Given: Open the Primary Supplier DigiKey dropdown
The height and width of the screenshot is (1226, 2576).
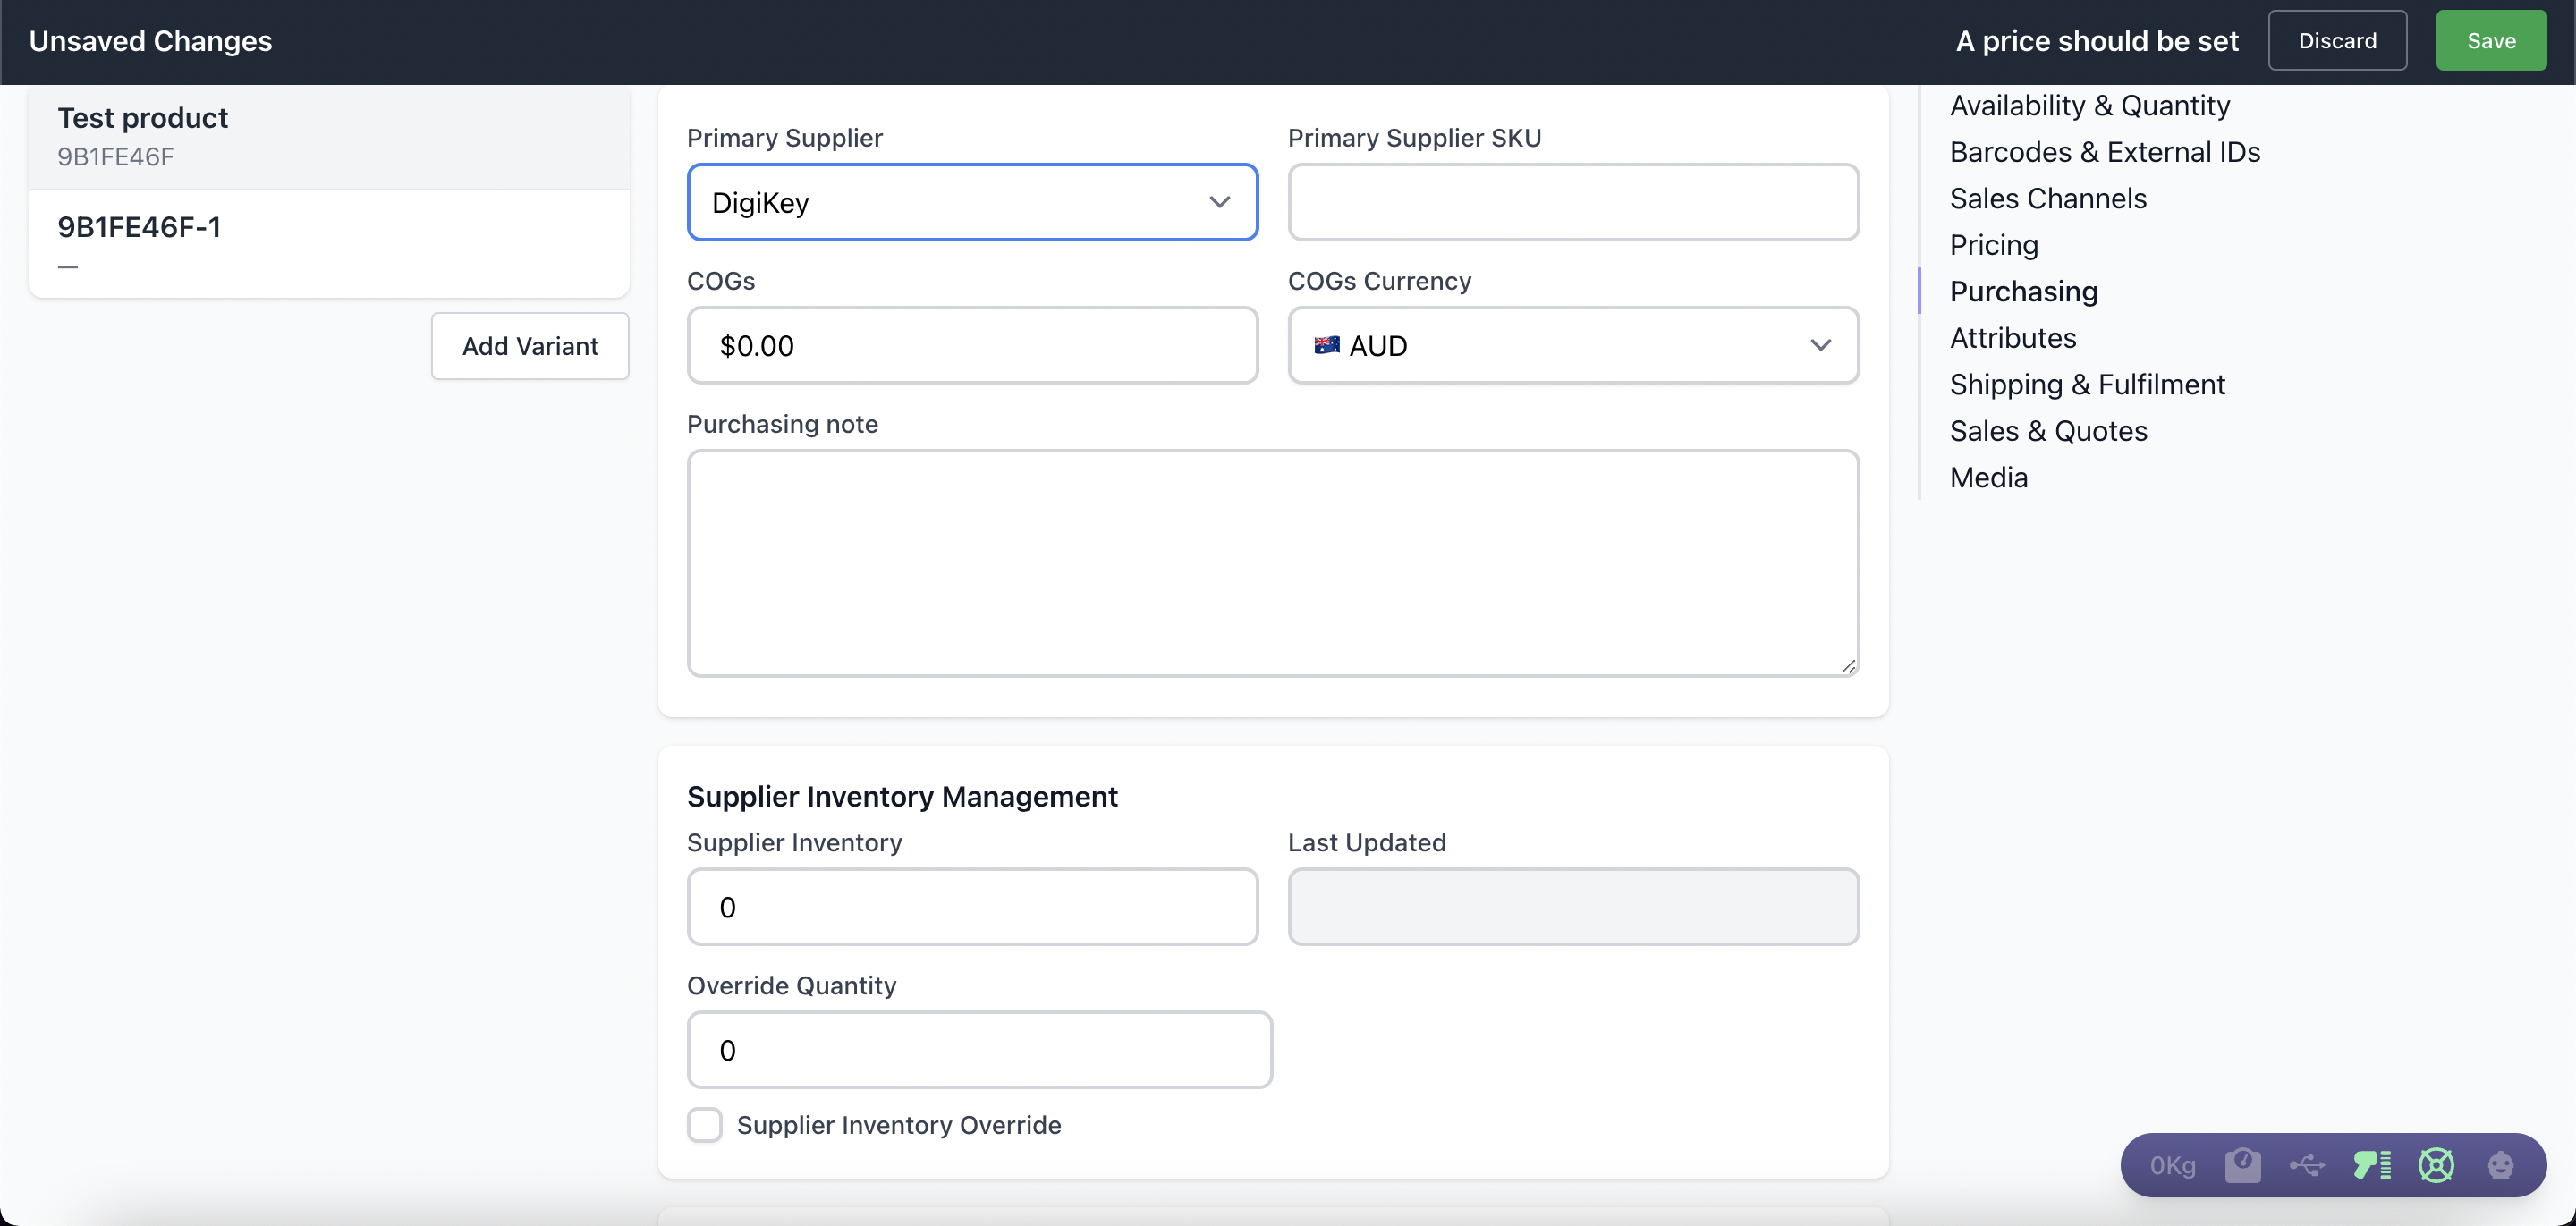Looking at the screenshot, I should pos(972,203).
